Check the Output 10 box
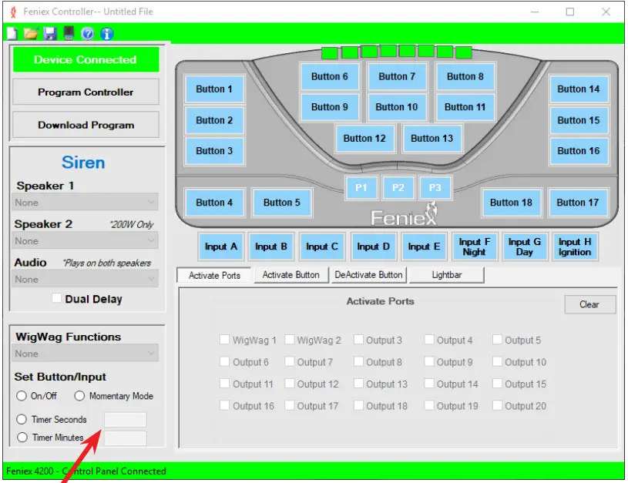 (x=497, y=361)
